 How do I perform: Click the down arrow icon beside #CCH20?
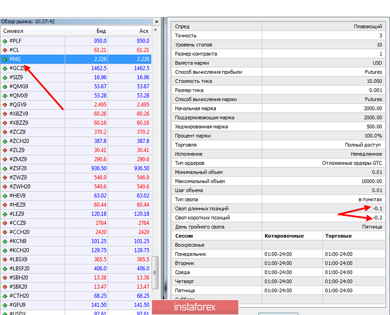click(5, 233)
